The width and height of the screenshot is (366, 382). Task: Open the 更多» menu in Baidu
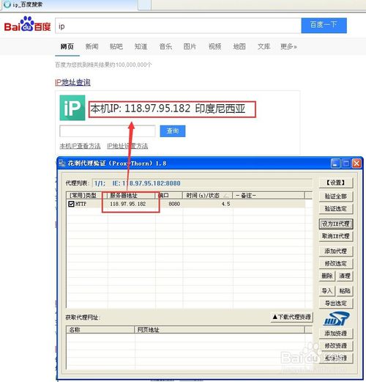pos(288,46)
